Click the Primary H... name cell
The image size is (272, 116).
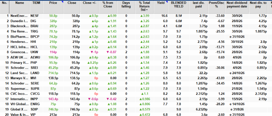pyautogui.click(x=19, y=63)
